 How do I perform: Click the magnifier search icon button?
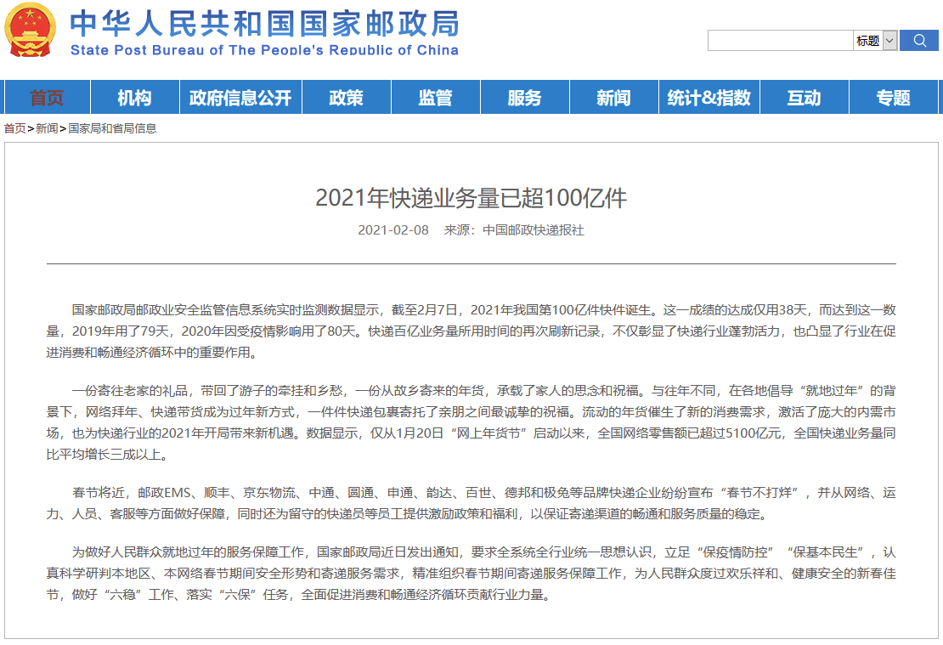(x=918, y=40)
